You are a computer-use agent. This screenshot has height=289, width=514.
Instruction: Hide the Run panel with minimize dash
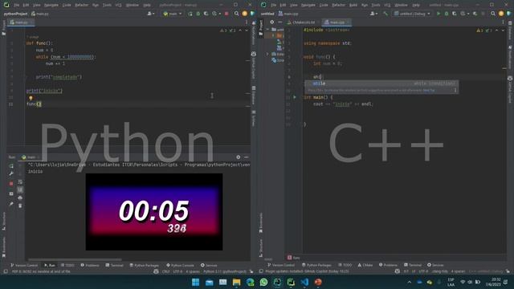coord(247,157)
